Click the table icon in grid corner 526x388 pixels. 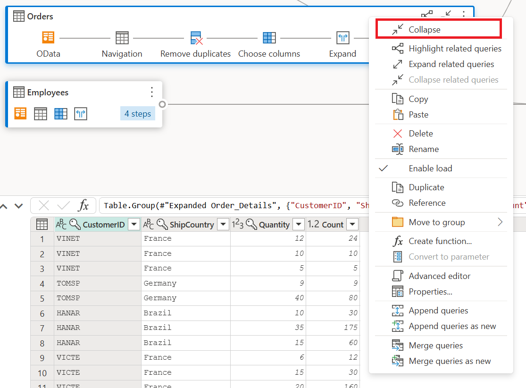coord(42,224)
